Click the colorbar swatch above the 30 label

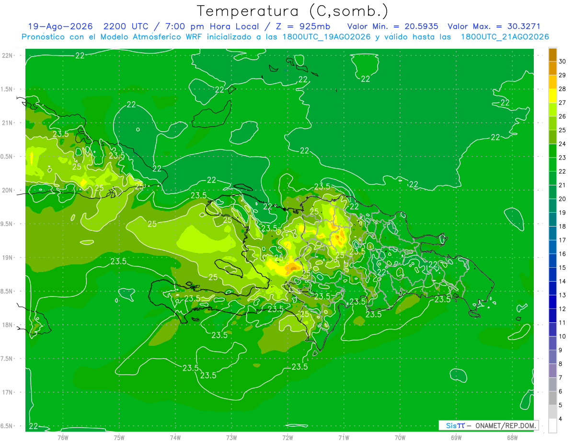552,55
